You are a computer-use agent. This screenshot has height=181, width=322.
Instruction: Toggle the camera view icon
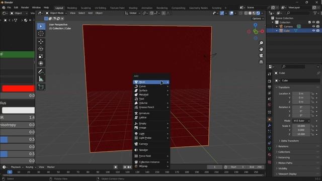tap(261, 56)
